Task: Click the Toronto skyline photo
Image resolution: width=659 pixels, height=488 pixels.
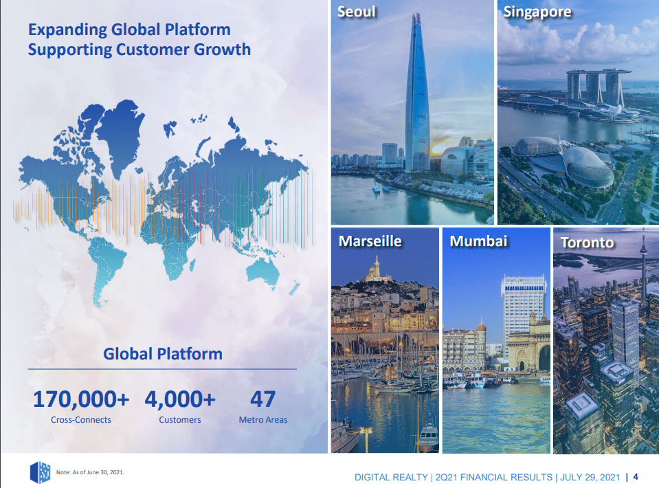Action: point(605,344)
